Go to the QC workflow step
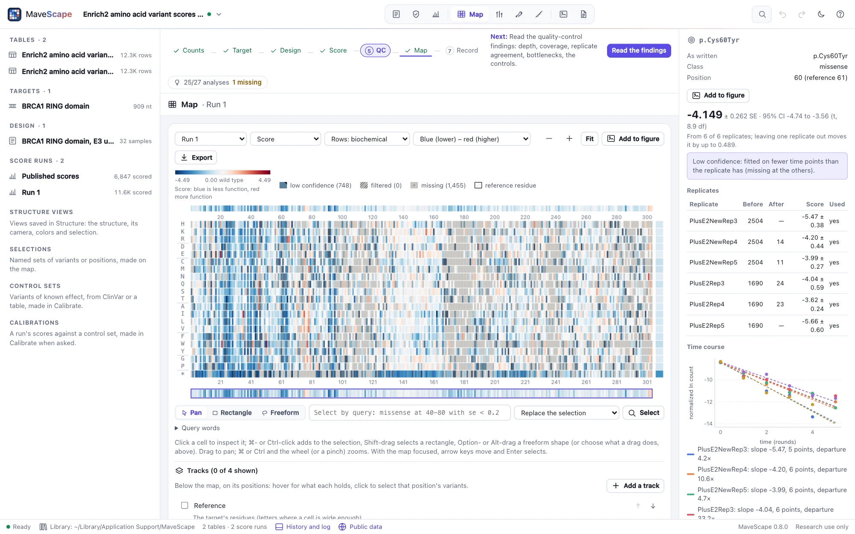This screenshot has height=534, width=855. [375, 50]
